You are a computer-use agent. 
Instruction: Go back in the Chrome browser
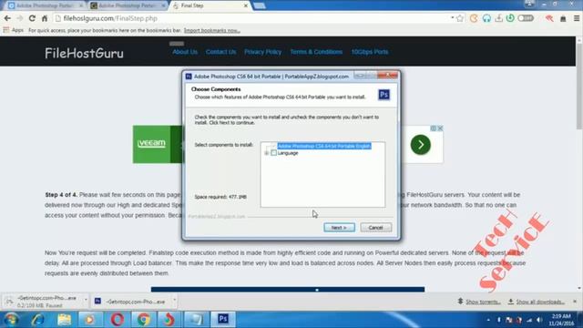point(7,18)
